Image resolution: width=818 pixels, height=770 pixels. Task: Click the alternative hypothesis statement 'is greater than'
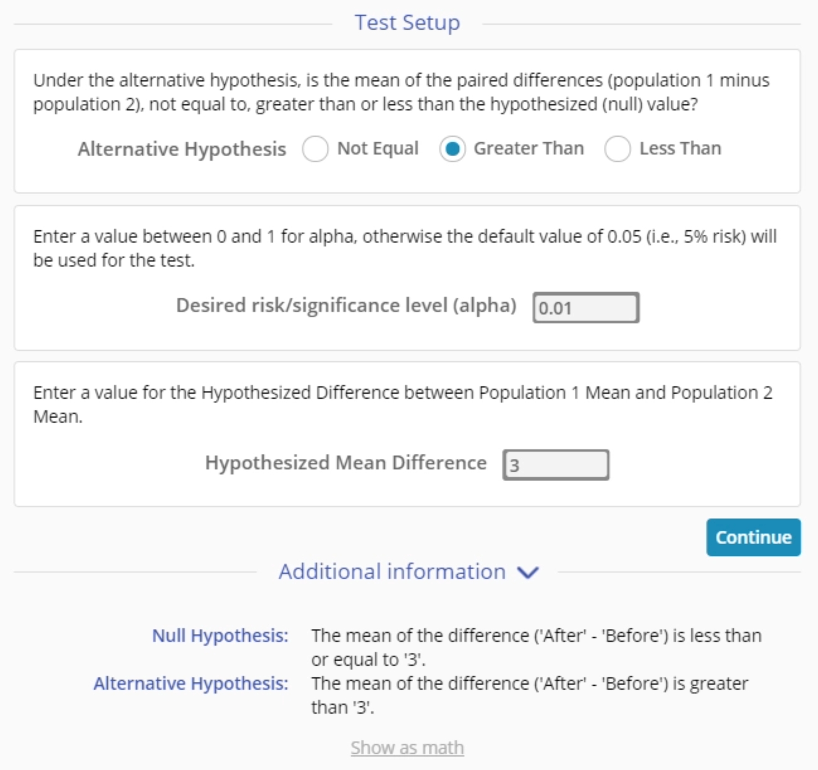tap(530, 695)
